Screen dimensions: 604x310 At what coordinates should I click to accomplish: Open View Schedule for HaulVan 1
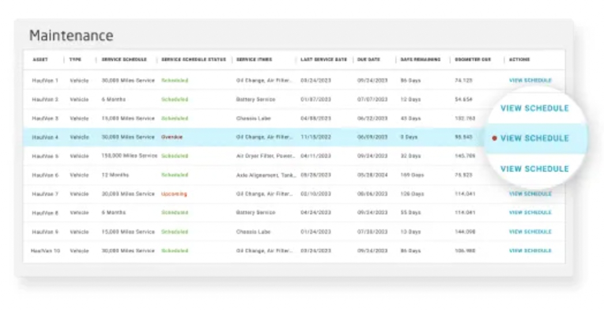pos(530,81)
